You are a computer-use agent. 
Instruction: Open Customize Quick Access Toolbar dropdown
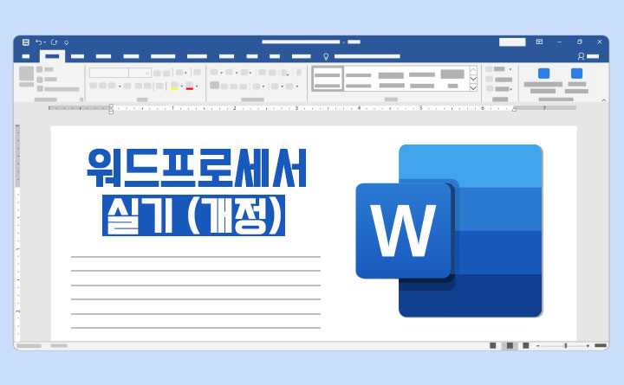coord(67,42)
